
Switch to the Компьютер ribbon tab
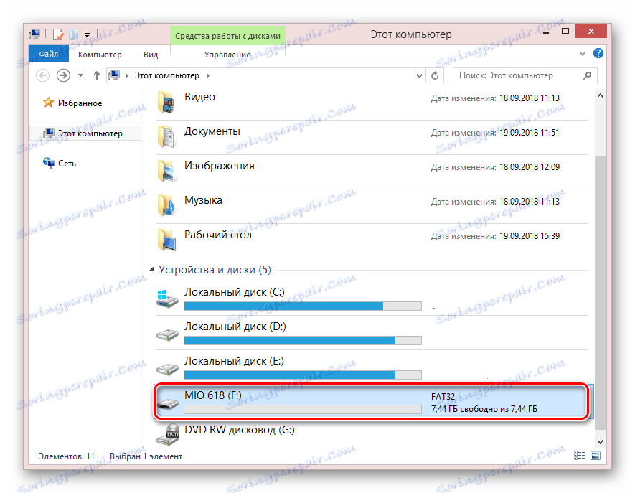click(x=100, y=55)
